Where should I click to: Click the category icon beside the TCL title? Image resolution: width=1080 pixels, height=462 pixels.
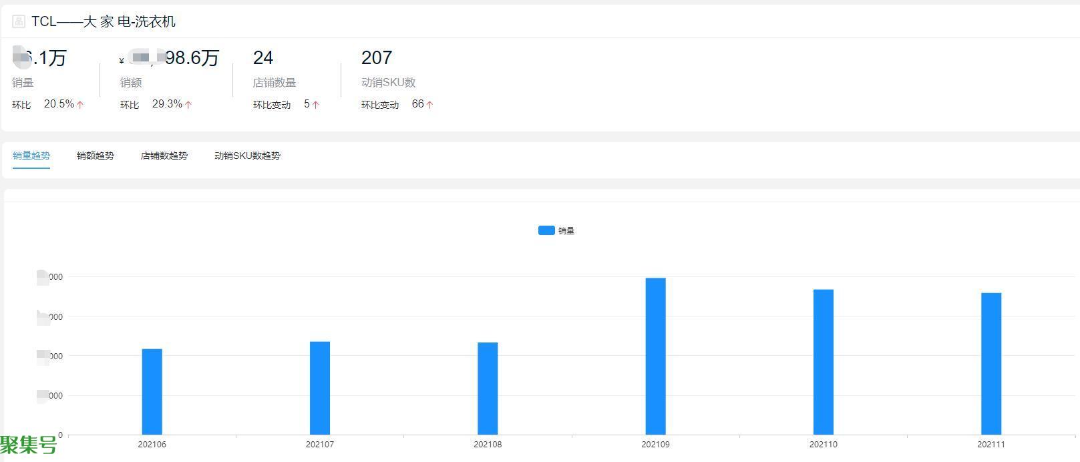point(19,21)
